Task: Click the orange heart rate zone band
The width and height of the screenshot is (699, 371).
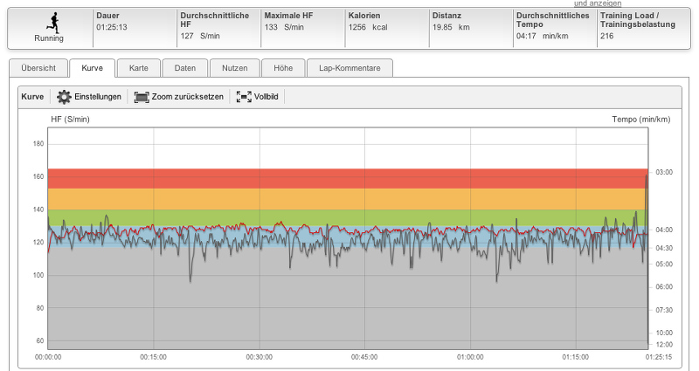Action: [348, 199]
